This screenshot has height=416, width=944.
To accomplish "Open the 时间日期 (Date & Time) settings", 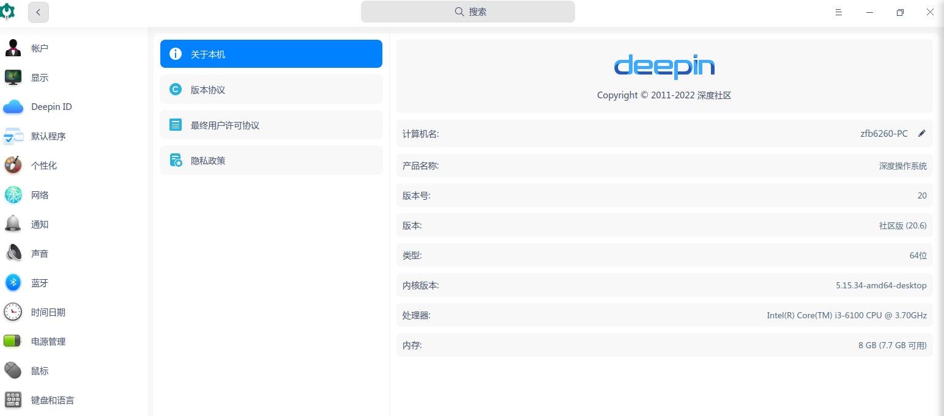I will (x=48, y=312).
